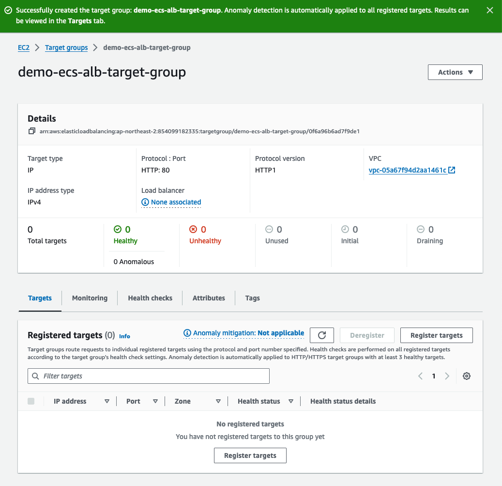Open the Actions dropdown menu
This screenshot has height=486, width=502.
455,72
